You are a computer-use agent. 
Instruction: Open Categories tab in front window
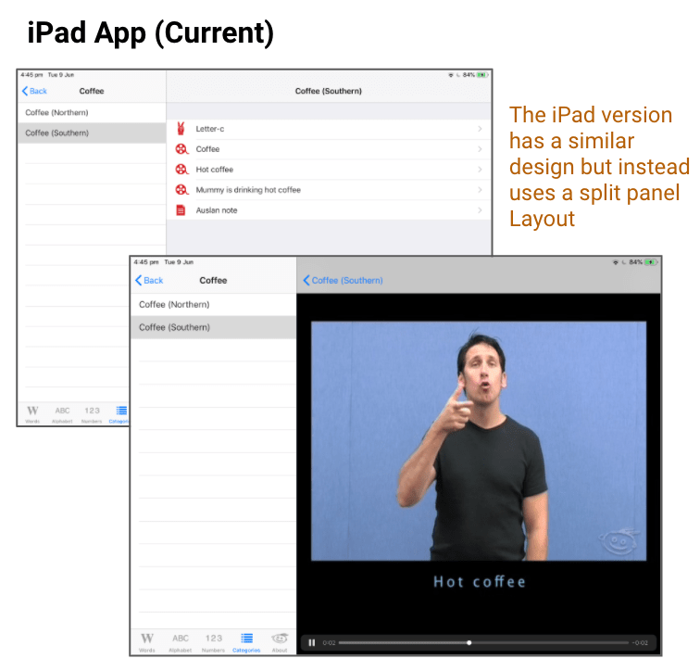(246, 642)
